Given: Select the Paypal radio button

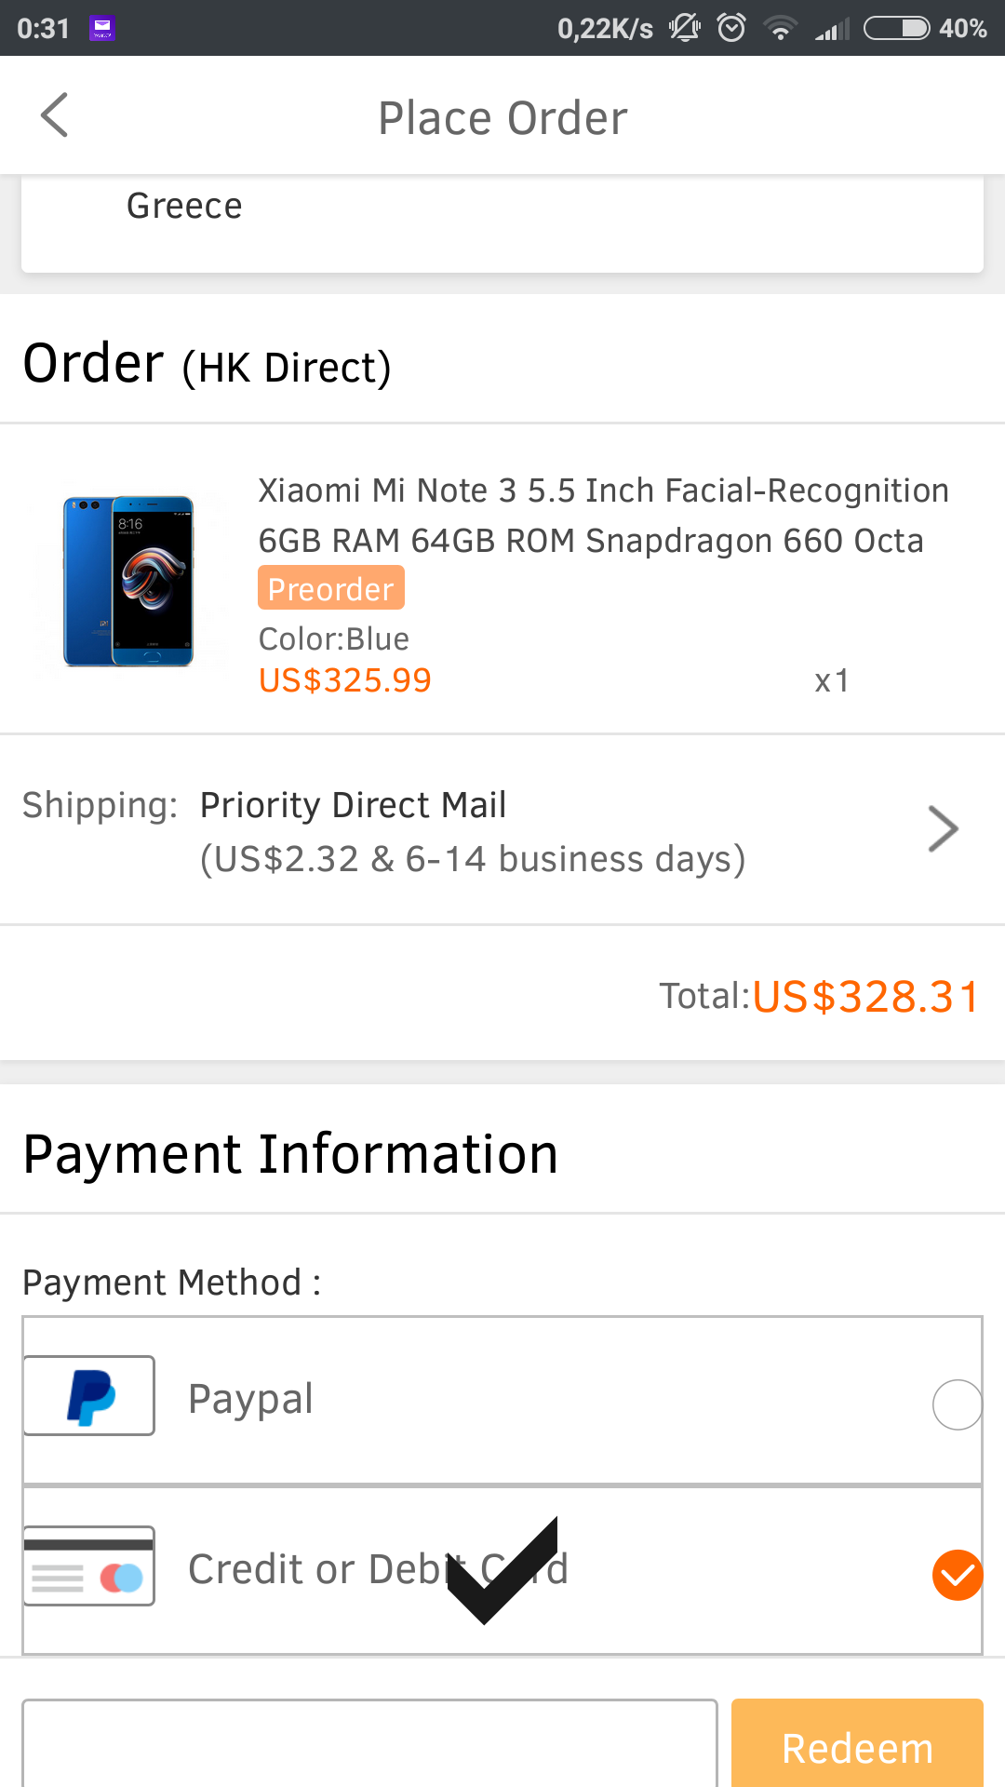Looking at the screenshot, I should coord(957,1404).
